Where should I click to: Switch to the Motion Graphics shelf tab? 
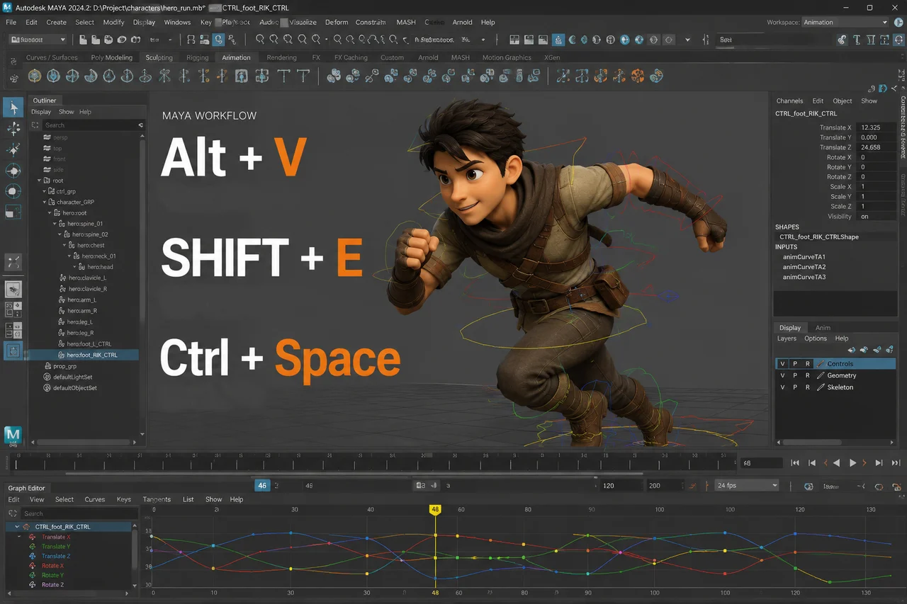coord(507,57)
